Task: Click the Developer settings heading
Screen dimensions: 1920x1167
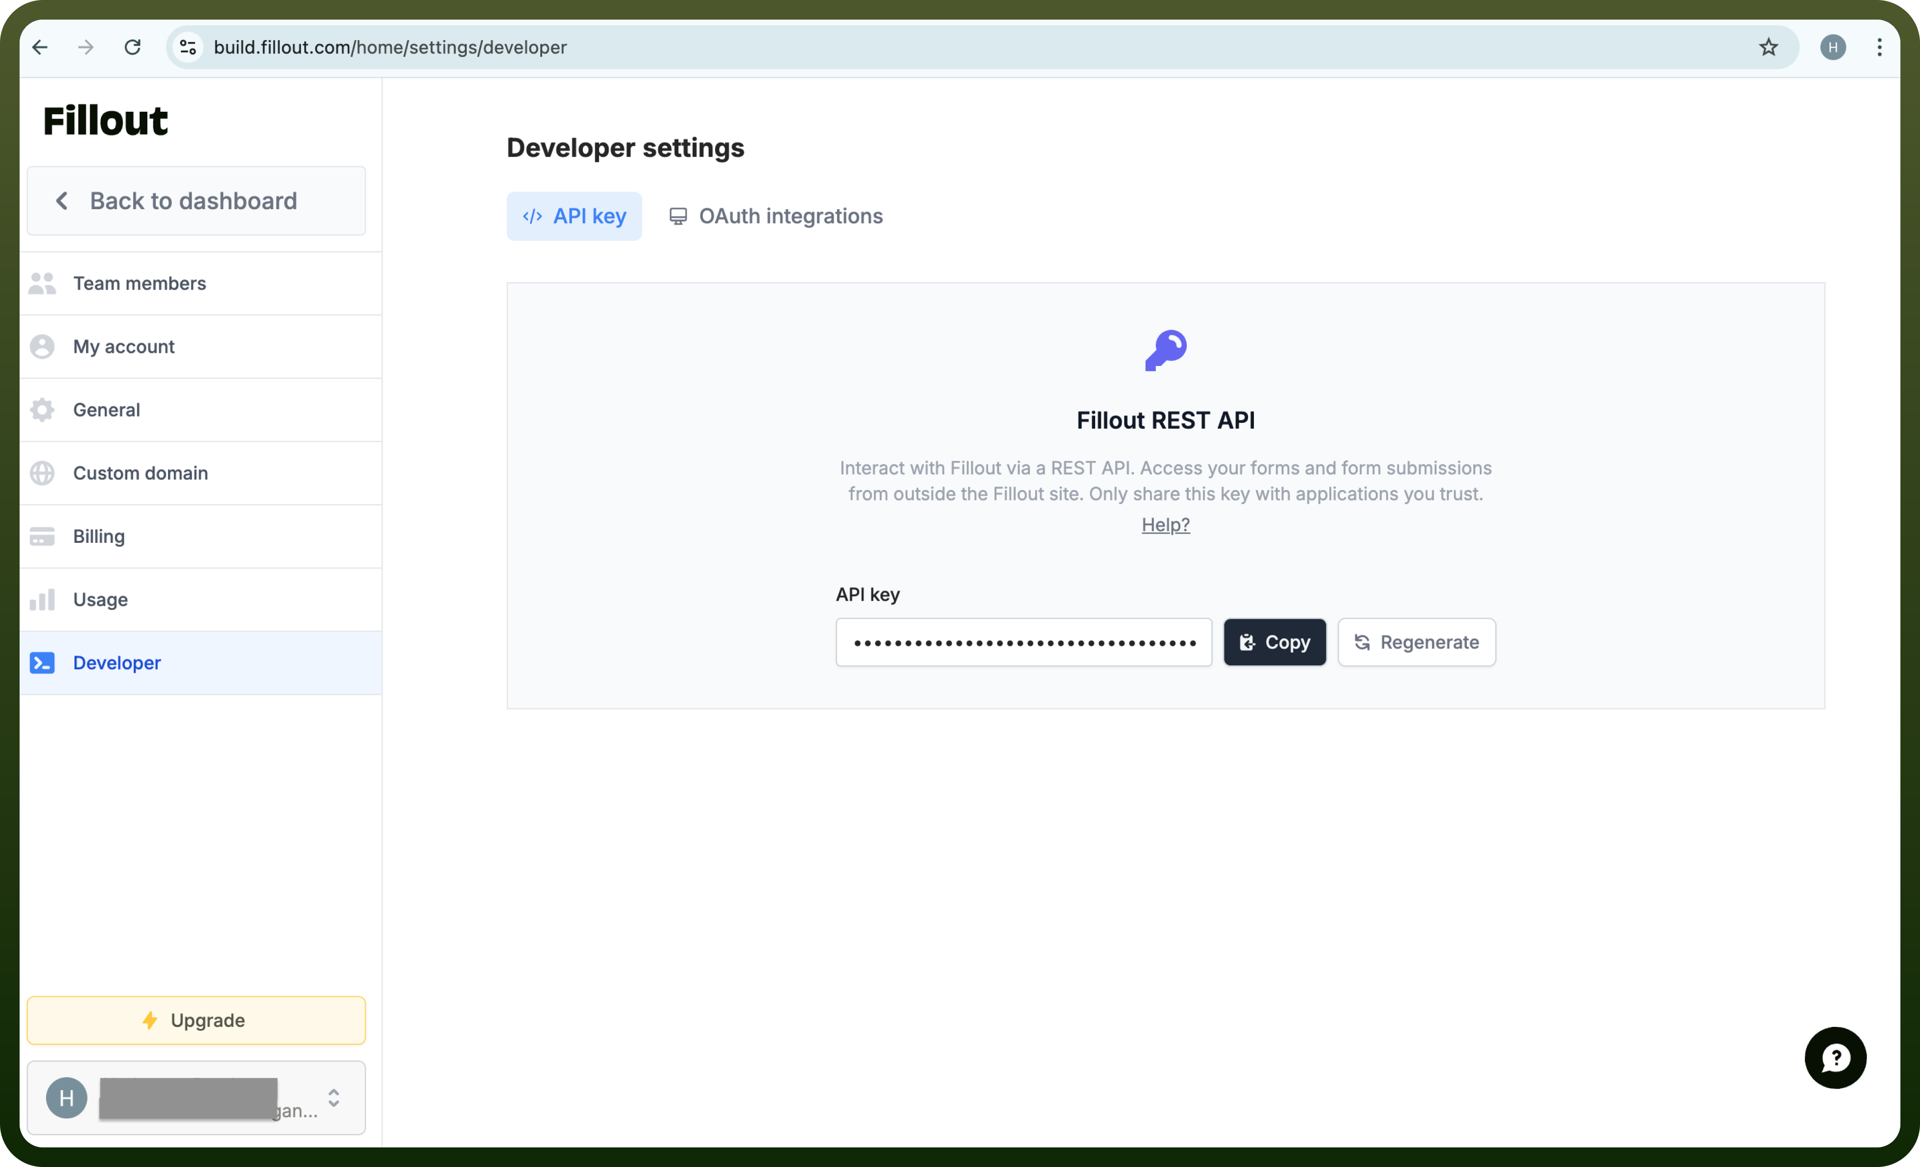Action: click(626, 147)
